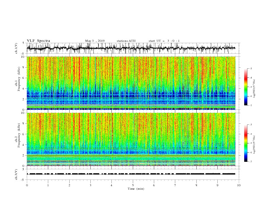This screenshot has height=208, width=269.
Task: Click the ch.2 PSD color scale bar
Action: tap(246, 143)
